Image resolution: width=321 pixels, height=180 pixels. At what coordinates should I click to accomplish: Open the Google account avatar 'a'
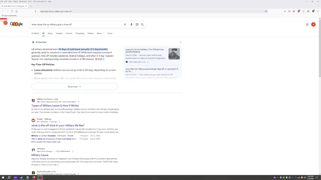point(313,24)
